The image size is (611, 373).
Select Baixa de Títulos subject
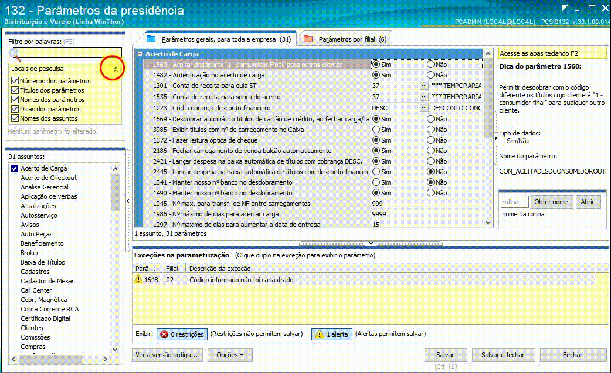[x=42, y=262]
